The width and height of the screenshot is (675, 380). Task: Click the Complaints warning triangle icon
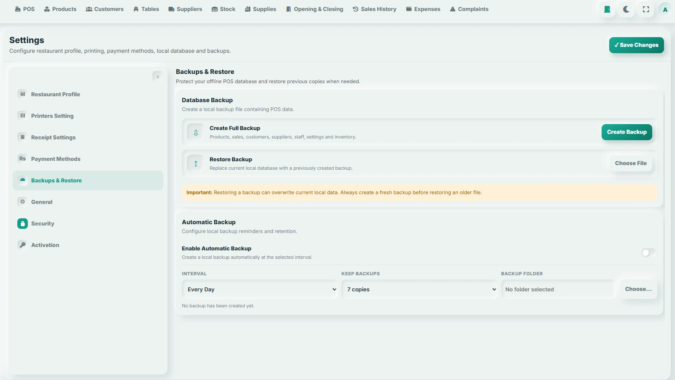453,9
